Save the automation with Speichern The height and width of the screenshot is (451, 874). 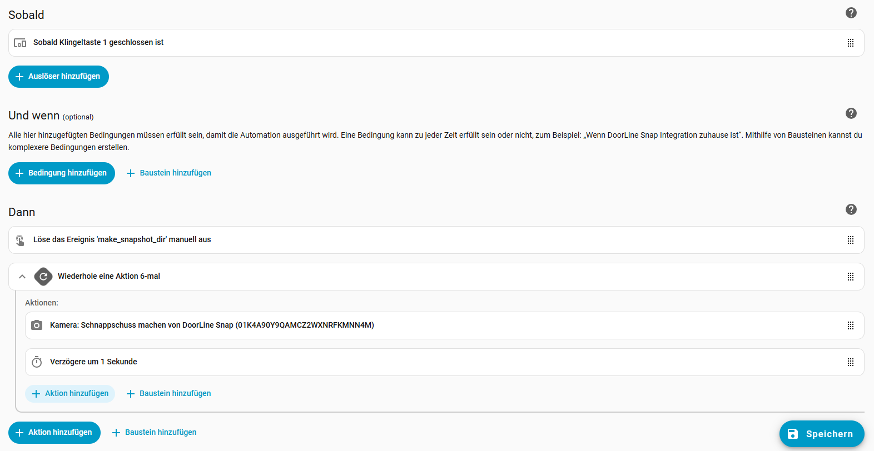tap(821, 434)
